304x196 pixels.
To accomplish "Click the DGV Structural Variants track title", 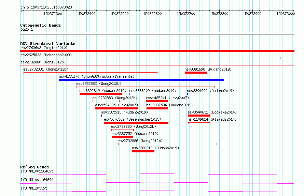I will [x=48, y=44].
